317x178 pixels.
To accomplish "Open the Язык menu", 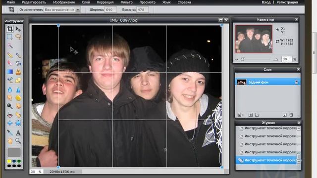I will (166, 2).
